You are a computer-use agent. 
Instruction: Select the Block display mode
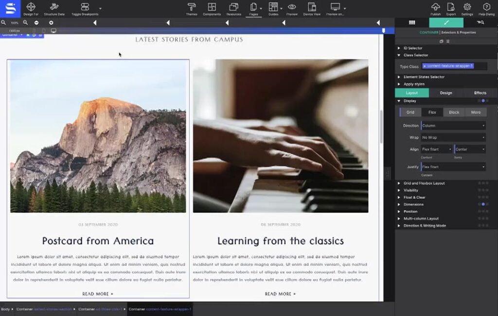point(453,112)
